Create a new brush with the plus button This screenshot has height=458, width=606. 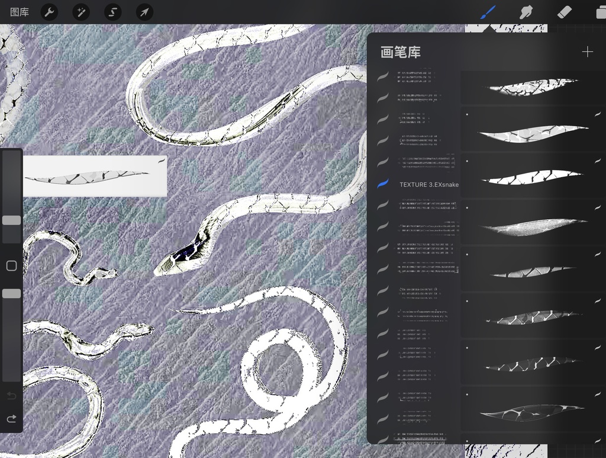click(587, 52)
